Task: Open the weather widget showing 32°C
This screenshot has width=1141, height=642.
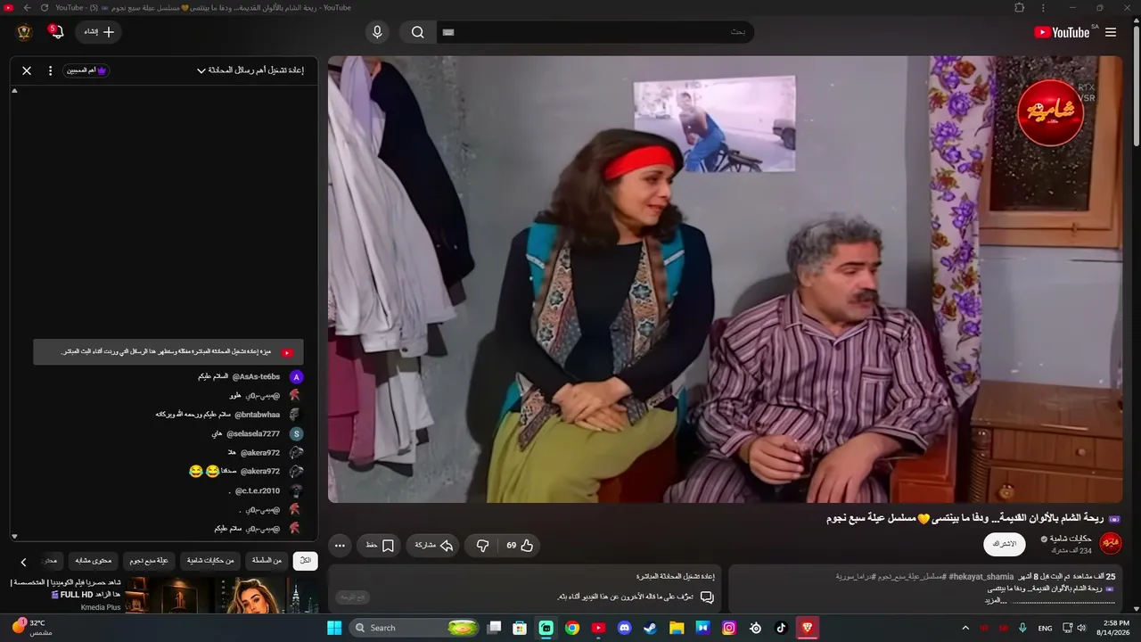Action: click(x=32, y=627)
